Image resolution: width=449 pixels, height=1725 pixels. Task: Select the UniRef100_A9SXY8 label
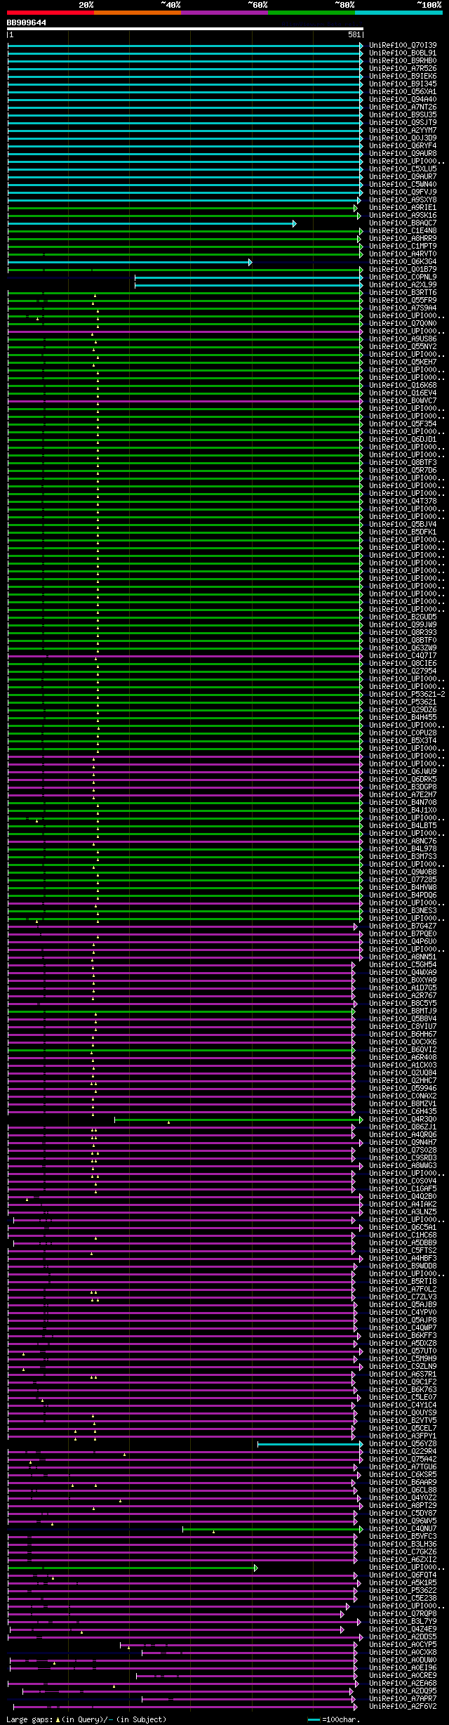pos(403,199)
